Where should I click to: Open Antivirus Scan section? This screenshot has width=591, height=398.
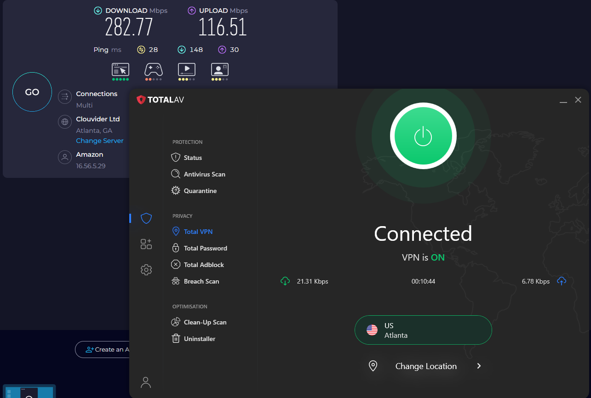point(198,174)
